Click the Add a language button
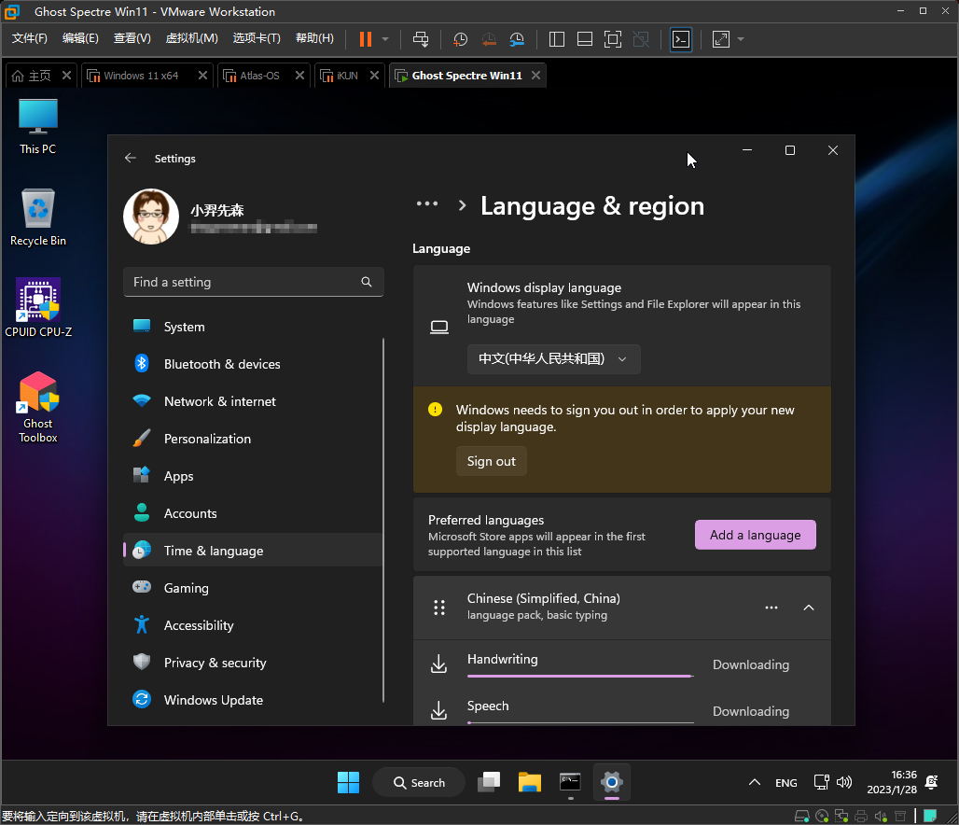The height and width of the screenshot is (825, 959). coord(755,535)
